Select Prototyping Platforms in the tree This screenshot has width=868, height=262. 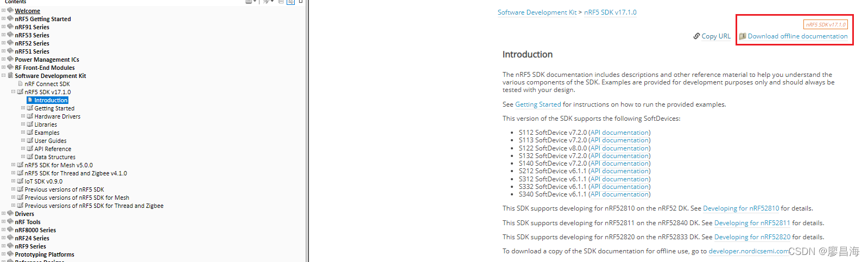pyautogui.click(x=45, y=254)
